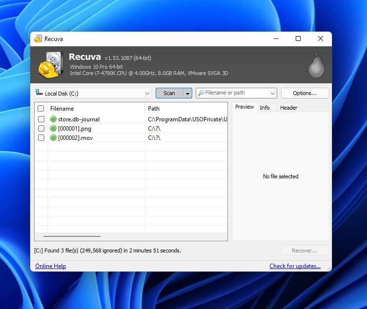
Task: Click the path cell of [000001].png
Action: coord(154,129)
